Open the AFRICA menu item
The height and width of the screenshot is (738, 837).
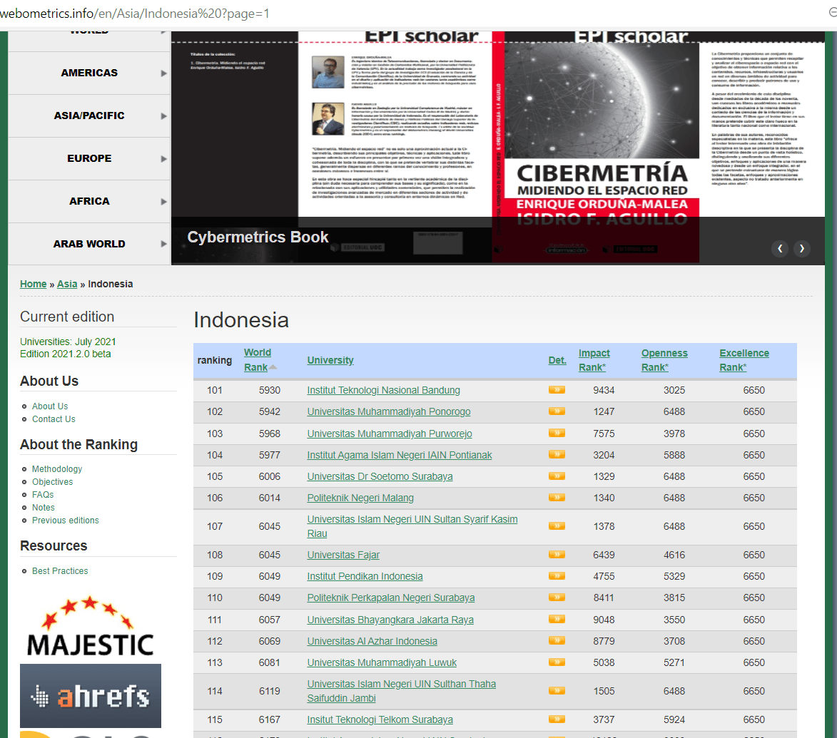(x=89, y=201)
